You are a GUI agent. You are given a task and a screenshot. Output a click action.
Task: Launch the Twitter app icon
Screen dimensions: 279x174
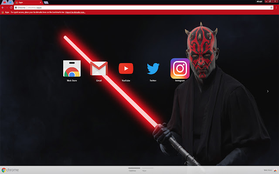tap(153, 69)
